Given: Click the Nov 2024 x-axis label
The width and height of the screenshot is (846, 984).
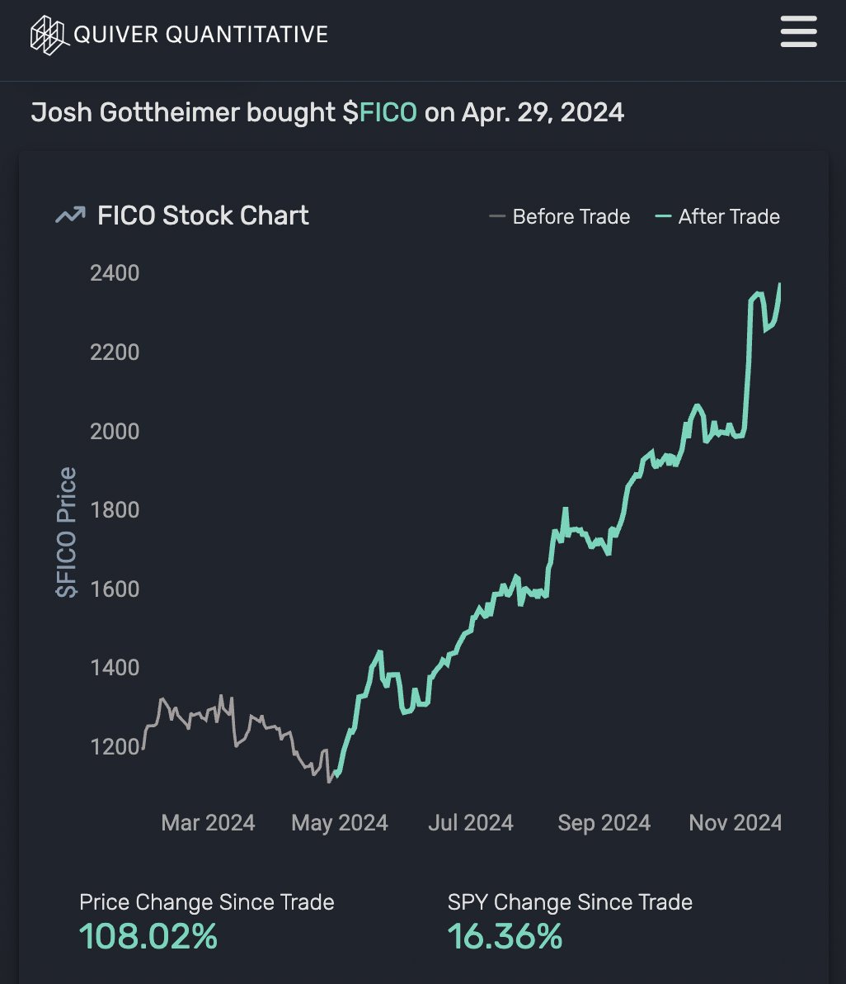Looking at the screenshot, I should pos(736,823).
